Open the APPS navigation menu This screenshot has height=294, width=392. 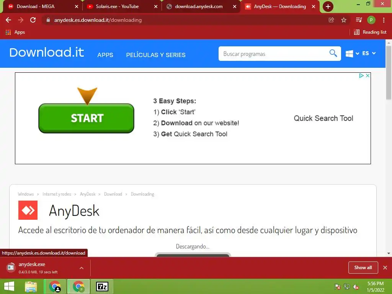click(105, 55)
